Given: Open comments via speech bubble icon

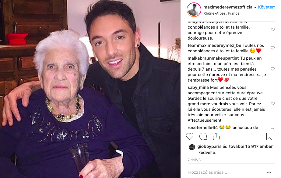Looking at the screenshot, I should (x=203, y=136).
